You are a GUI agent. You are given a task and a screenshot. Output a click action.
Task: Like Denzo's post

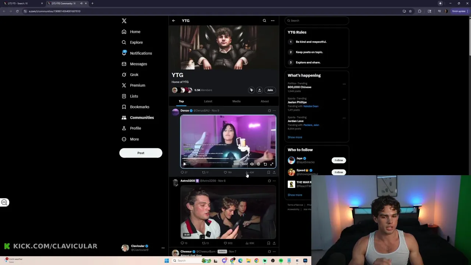tap(227, 172)
